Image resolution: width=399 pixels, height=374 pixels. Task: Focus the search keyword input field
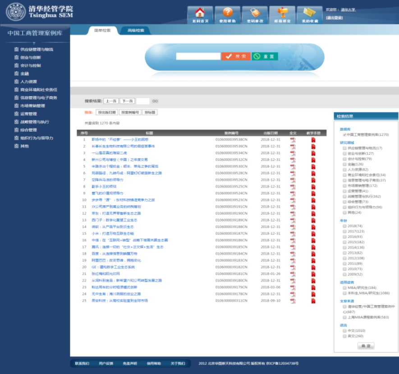click(198, 56)
